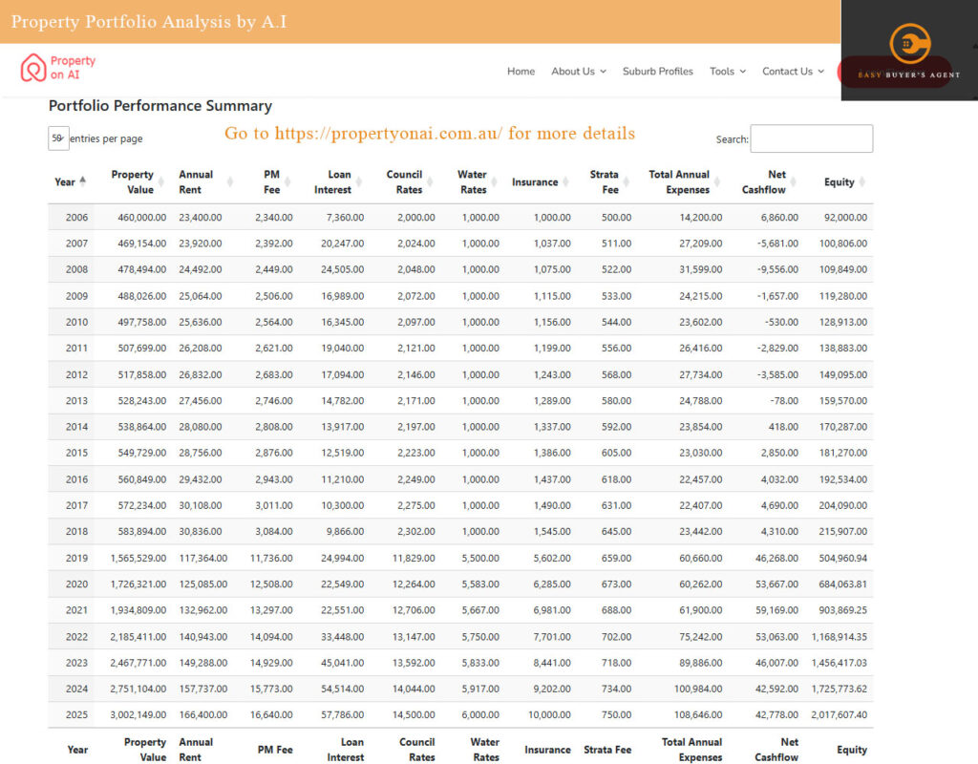
Task: Select the 2006 year row cell
Action: click(76, 218)
